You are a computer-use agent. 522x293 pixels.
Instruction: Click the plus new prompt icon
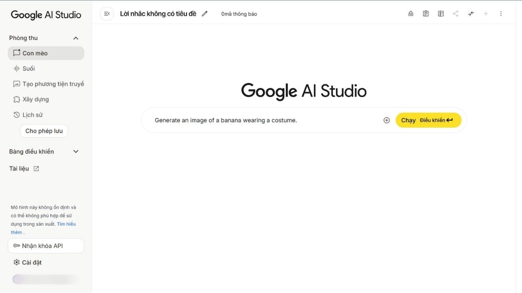(x=486, y=14)
